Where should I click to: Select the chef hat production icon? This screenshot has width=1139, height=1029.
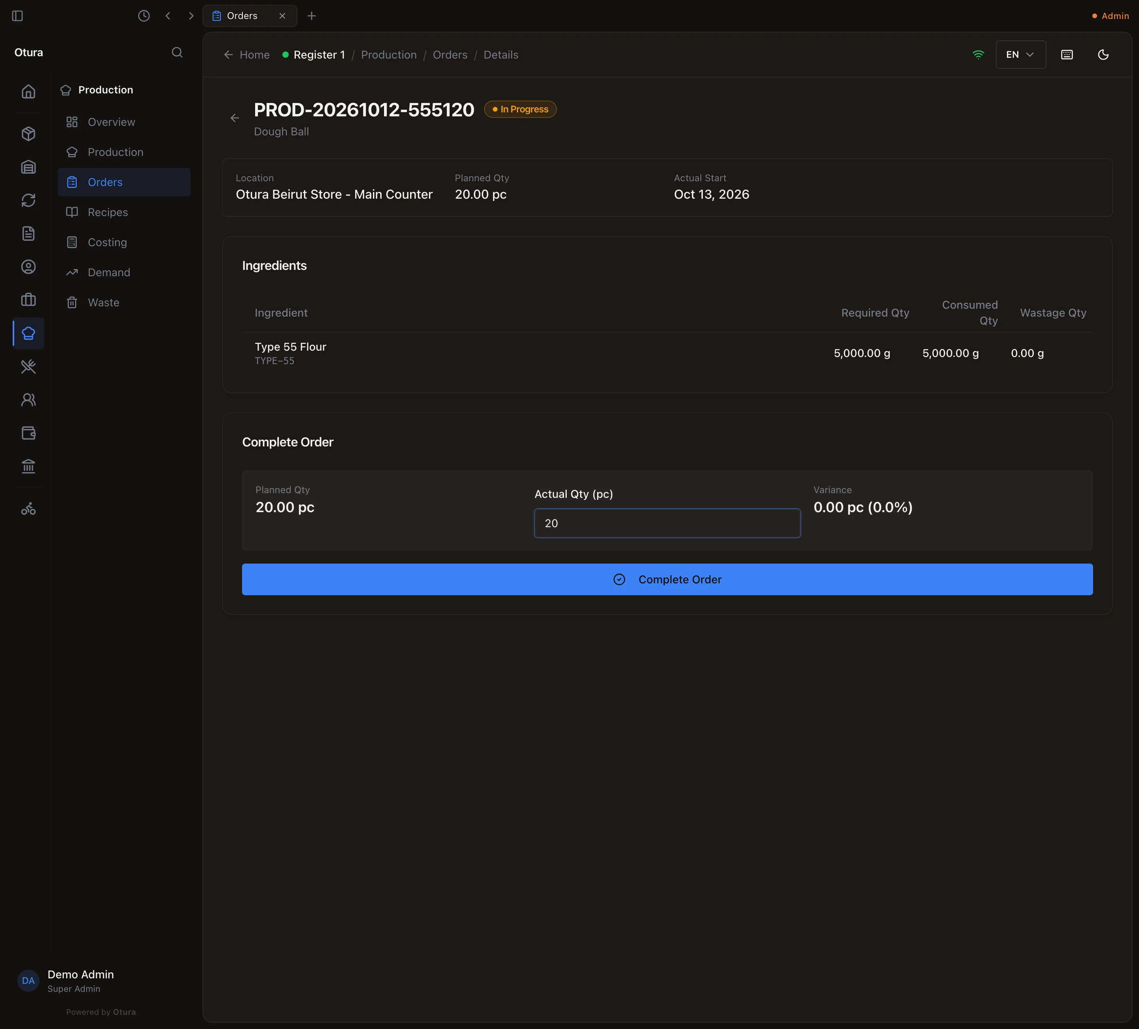(28, 334)
